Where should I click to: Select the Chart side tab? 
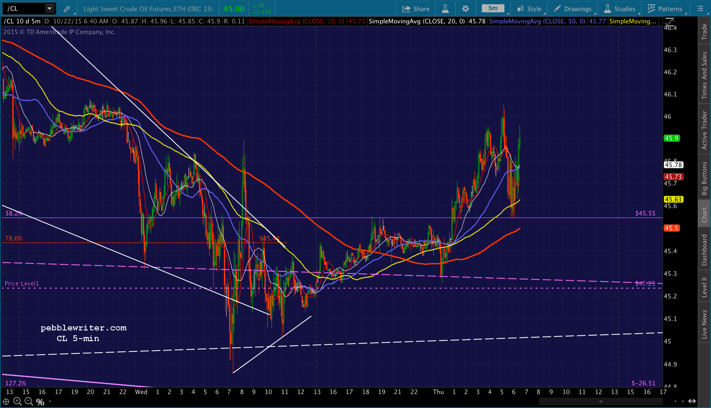coord(704,214)
